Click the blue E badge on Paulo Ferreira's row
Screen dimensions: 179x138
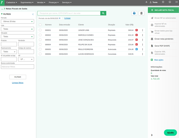[137, 49]
